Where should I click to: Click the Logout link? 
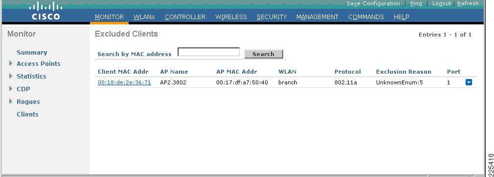(442, 4)
